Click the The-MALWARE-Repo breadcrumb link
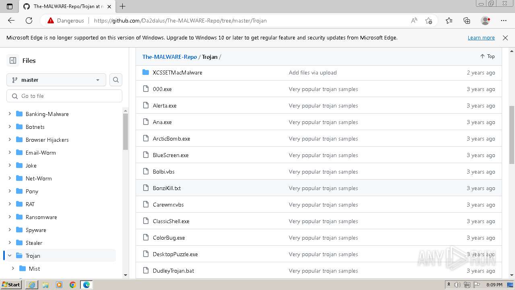This screenshot has width=515, height=290. [169, 57]
